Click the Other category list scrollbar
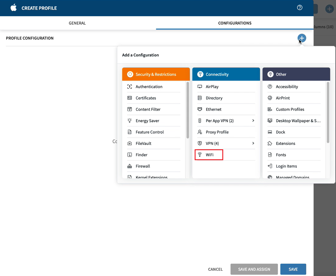336x276 pixels. [328, 113]
